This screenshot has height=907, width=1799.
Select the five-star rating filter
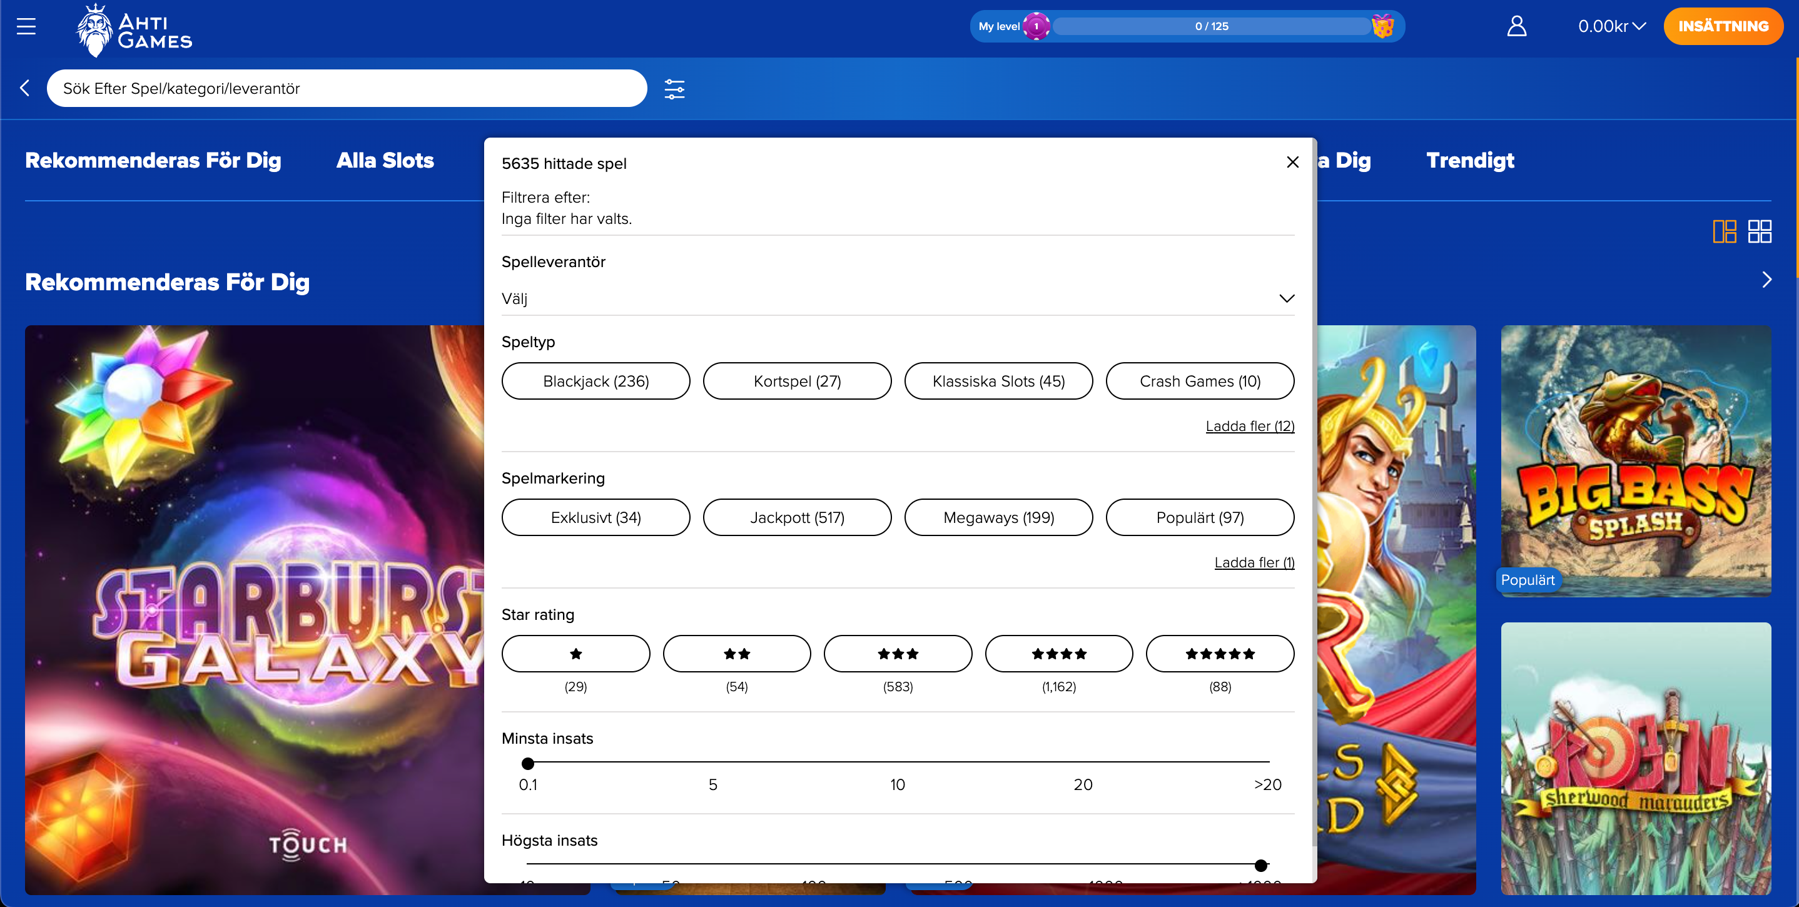coord(1220,654)
